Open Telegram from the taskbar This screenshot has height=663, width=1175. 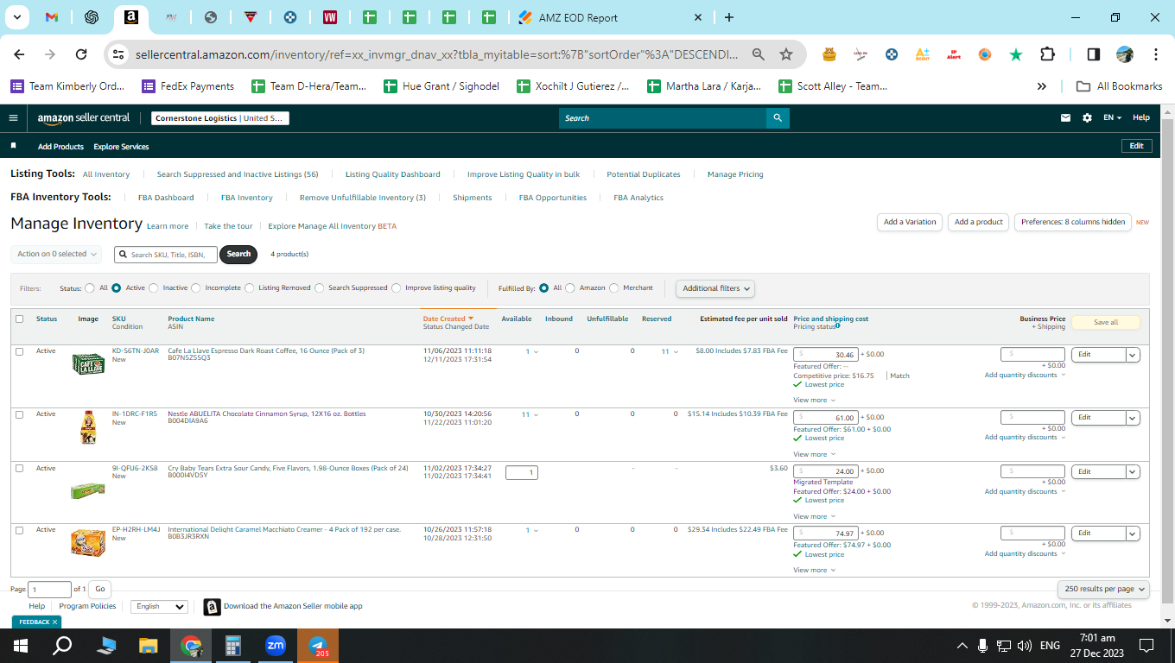click(x=318, y=645)
